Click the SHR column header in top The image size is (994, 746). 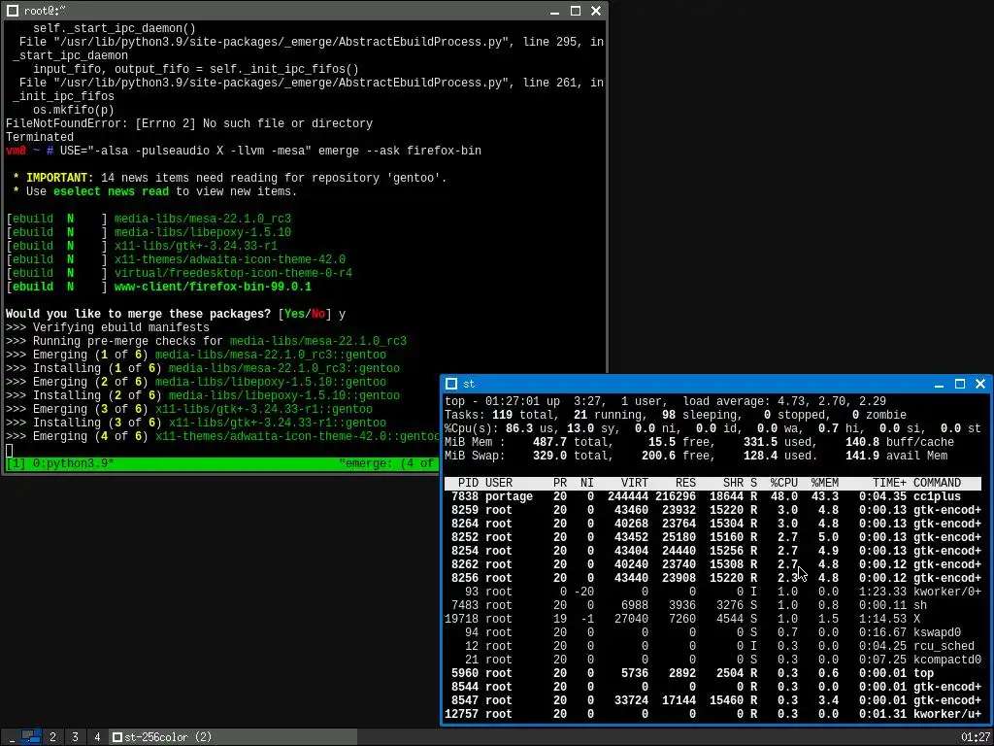tap(734, 483)
